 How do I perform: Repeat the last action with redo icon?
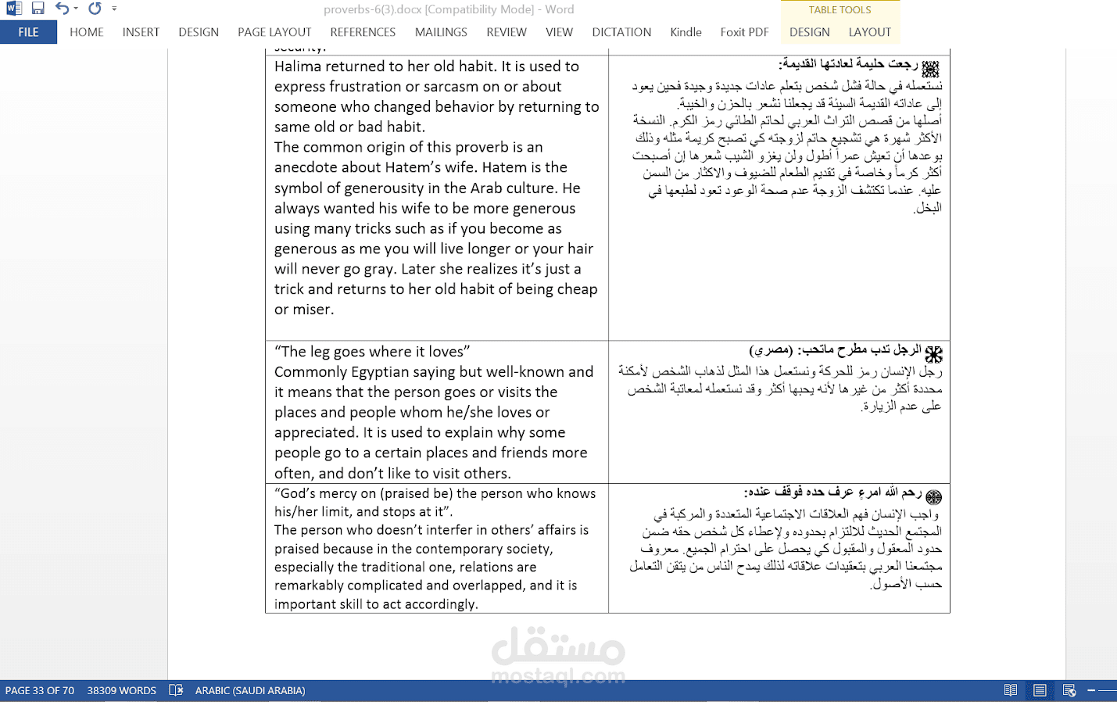(95, 9)
